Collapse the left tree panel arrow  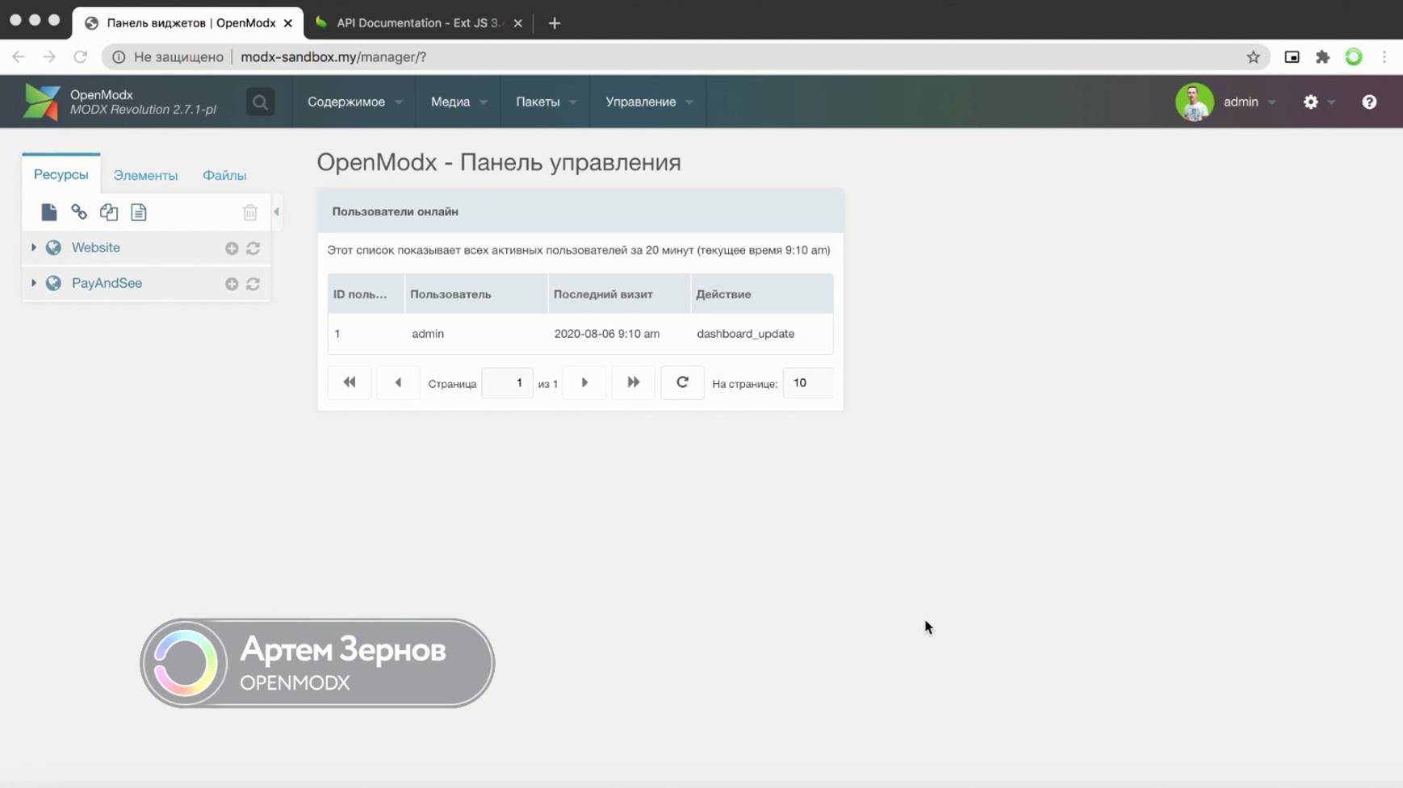pyautogui.click(x=277, y=212)
